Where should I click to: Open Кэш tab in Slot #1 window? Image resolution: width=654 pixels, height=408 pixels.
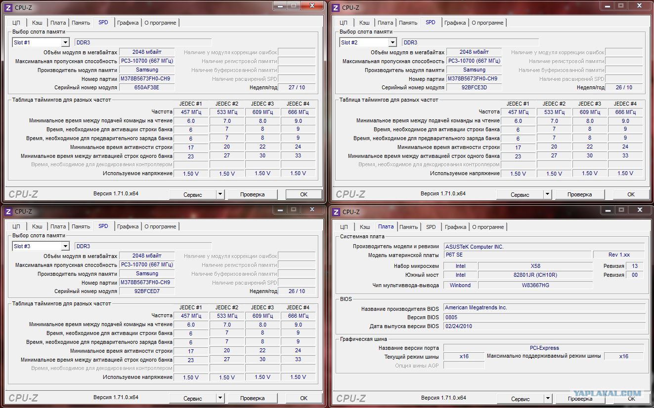coord(37,23)
